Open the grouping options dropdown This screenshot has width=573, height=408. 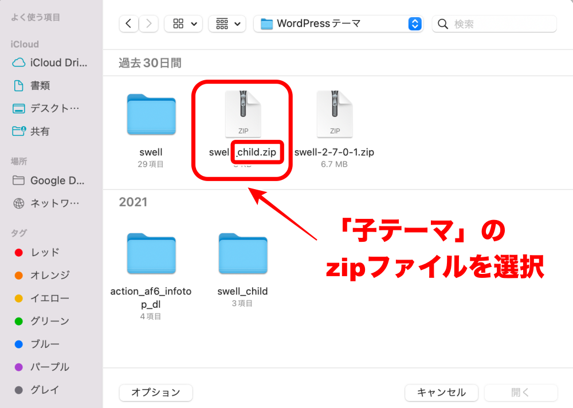click(x=227, y=23)
